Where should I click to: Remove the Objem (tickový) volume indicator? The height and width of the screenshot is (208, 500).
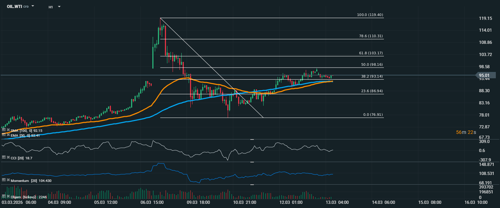pos(8,197)
